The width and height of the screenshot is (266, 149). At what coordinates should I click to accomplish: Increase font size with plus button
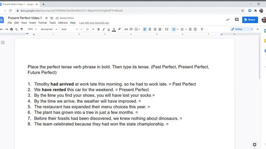pos(93,29)
